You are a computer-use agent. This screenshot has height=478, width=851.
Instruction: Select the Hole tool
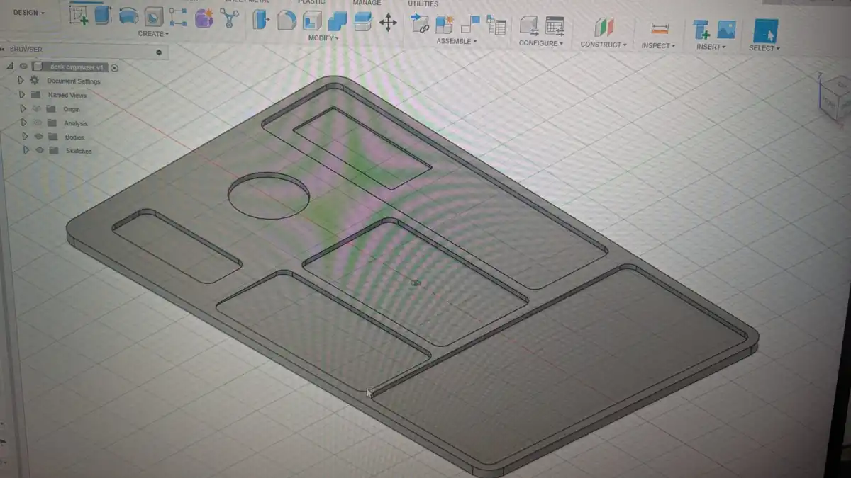(154, 17)
